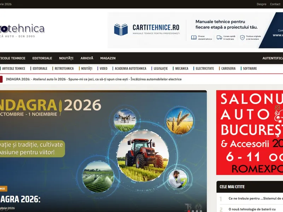Open the Contact page link
The height and width of the screenshot is (212, 283).
coord(275,4)
